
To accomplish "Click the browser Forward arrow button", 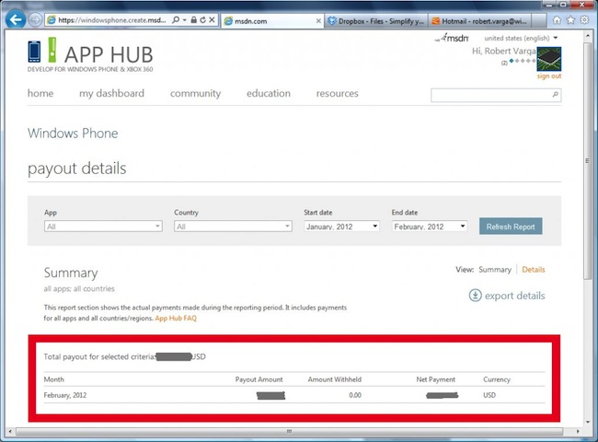I will 35,20.
